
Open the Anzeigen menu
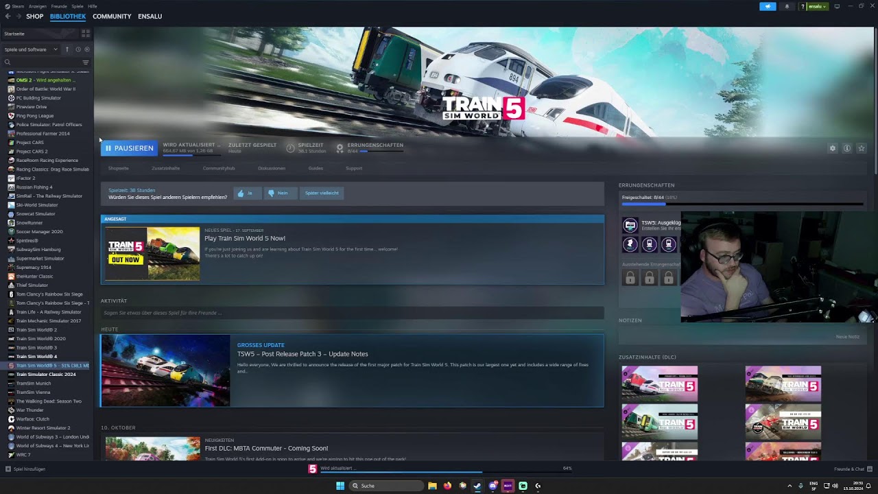click(38, 6)
